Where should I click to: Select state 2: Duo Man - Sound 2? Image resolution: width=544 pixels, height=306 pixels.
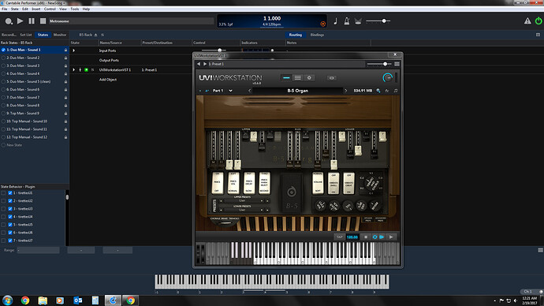tap(23, 58)
